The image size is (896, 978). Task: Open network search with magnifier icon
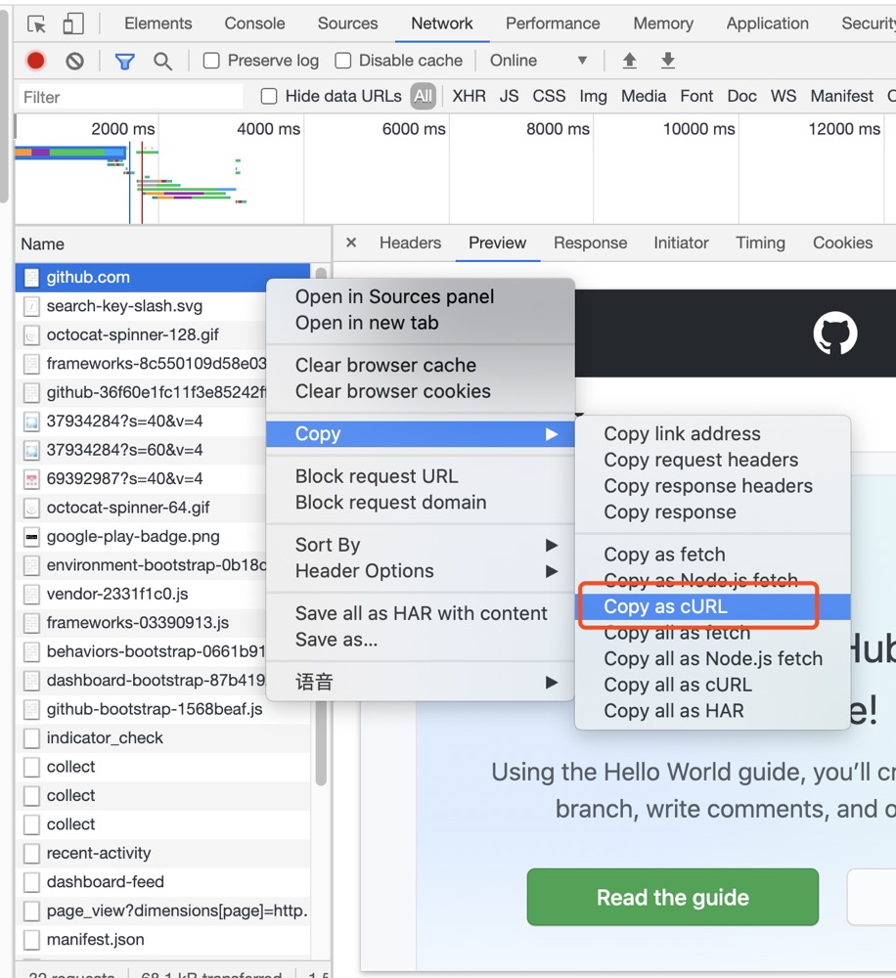click(162, 61)
